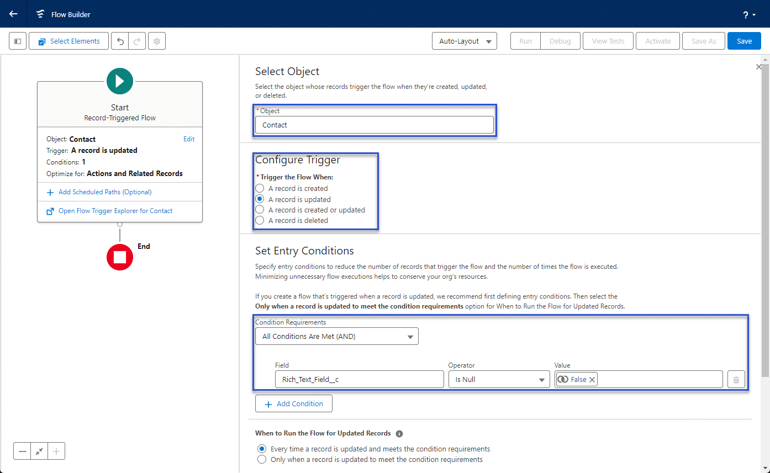
Task: Expand the Condition Requirements combo box
Action: coord(336,337)
